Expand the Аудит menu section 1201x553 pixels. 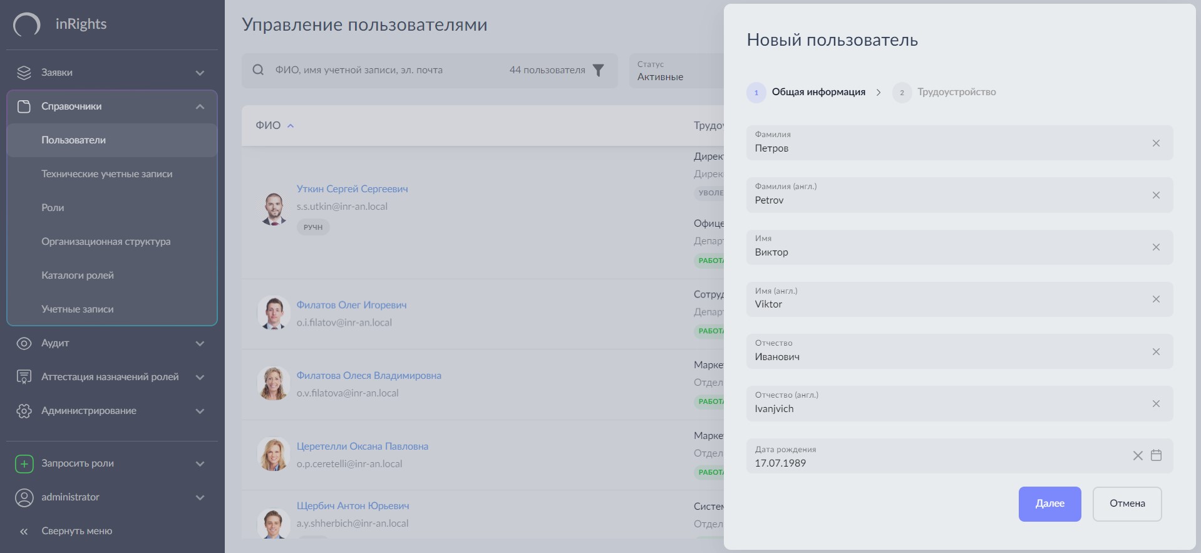(200, 343)
